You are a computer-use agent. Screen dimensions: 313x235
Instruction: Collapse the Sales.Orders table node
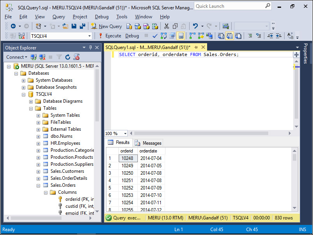coord(38,185)
